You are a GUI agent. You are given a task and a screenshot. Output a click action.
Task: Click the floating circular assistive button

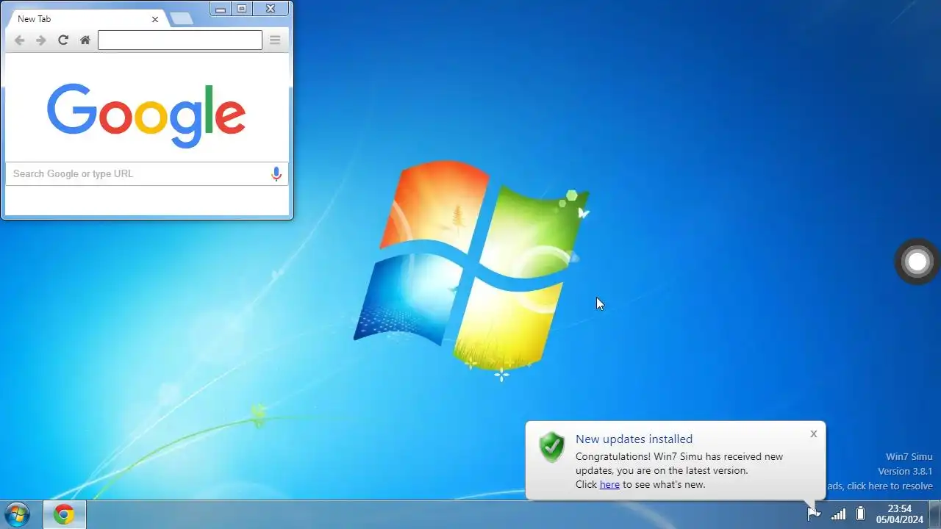point(917,262)
